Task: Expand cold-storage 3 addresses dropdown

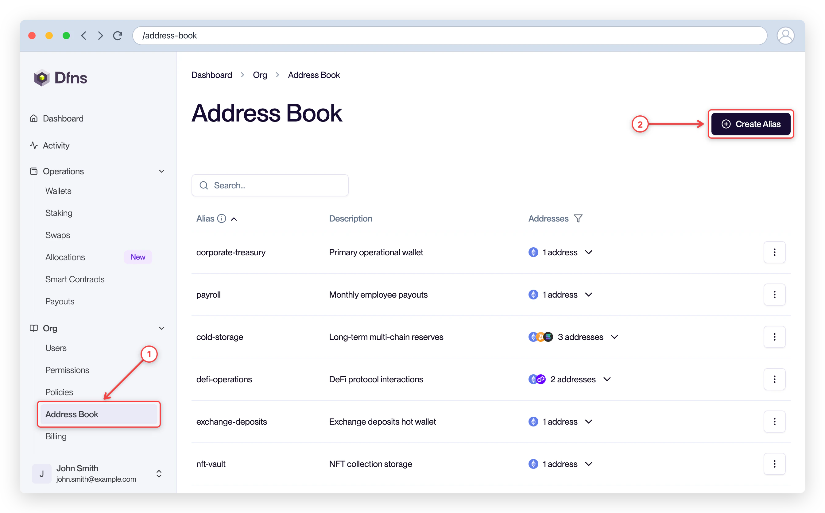Action: [x=614, y=337]
